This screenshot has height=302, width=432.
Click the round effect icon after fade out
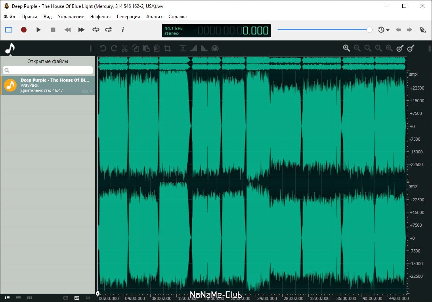point(215,48)
